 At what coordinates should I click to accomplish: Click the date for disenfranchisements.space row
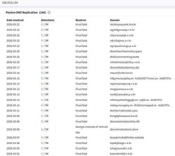(13, 51)
